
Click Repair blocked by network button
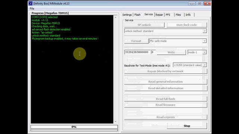[165, 71]
